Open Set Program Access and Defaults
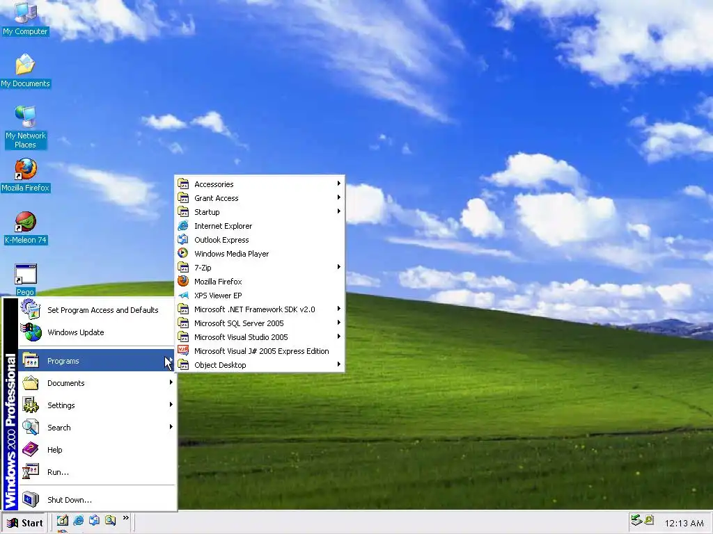The height and width of the screenshot is (534, 713). point(97,309)
